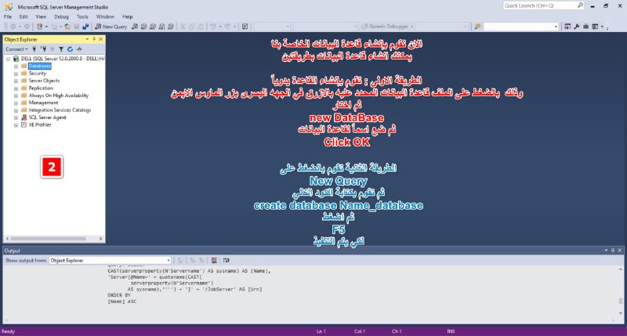Click the New Query toolbar button
This screenshot has height=336, width=627.
click(111, 27)
